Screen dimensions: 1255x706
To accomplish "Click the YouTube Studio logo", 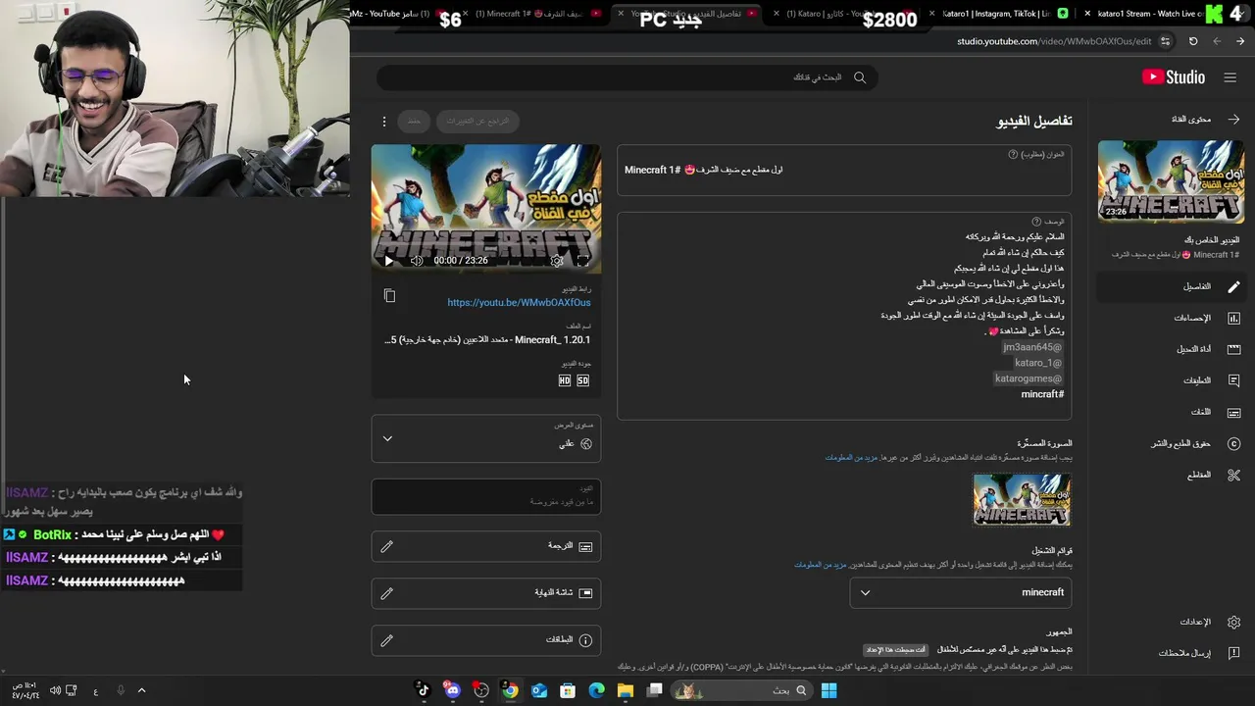I will pos(1174,77).
